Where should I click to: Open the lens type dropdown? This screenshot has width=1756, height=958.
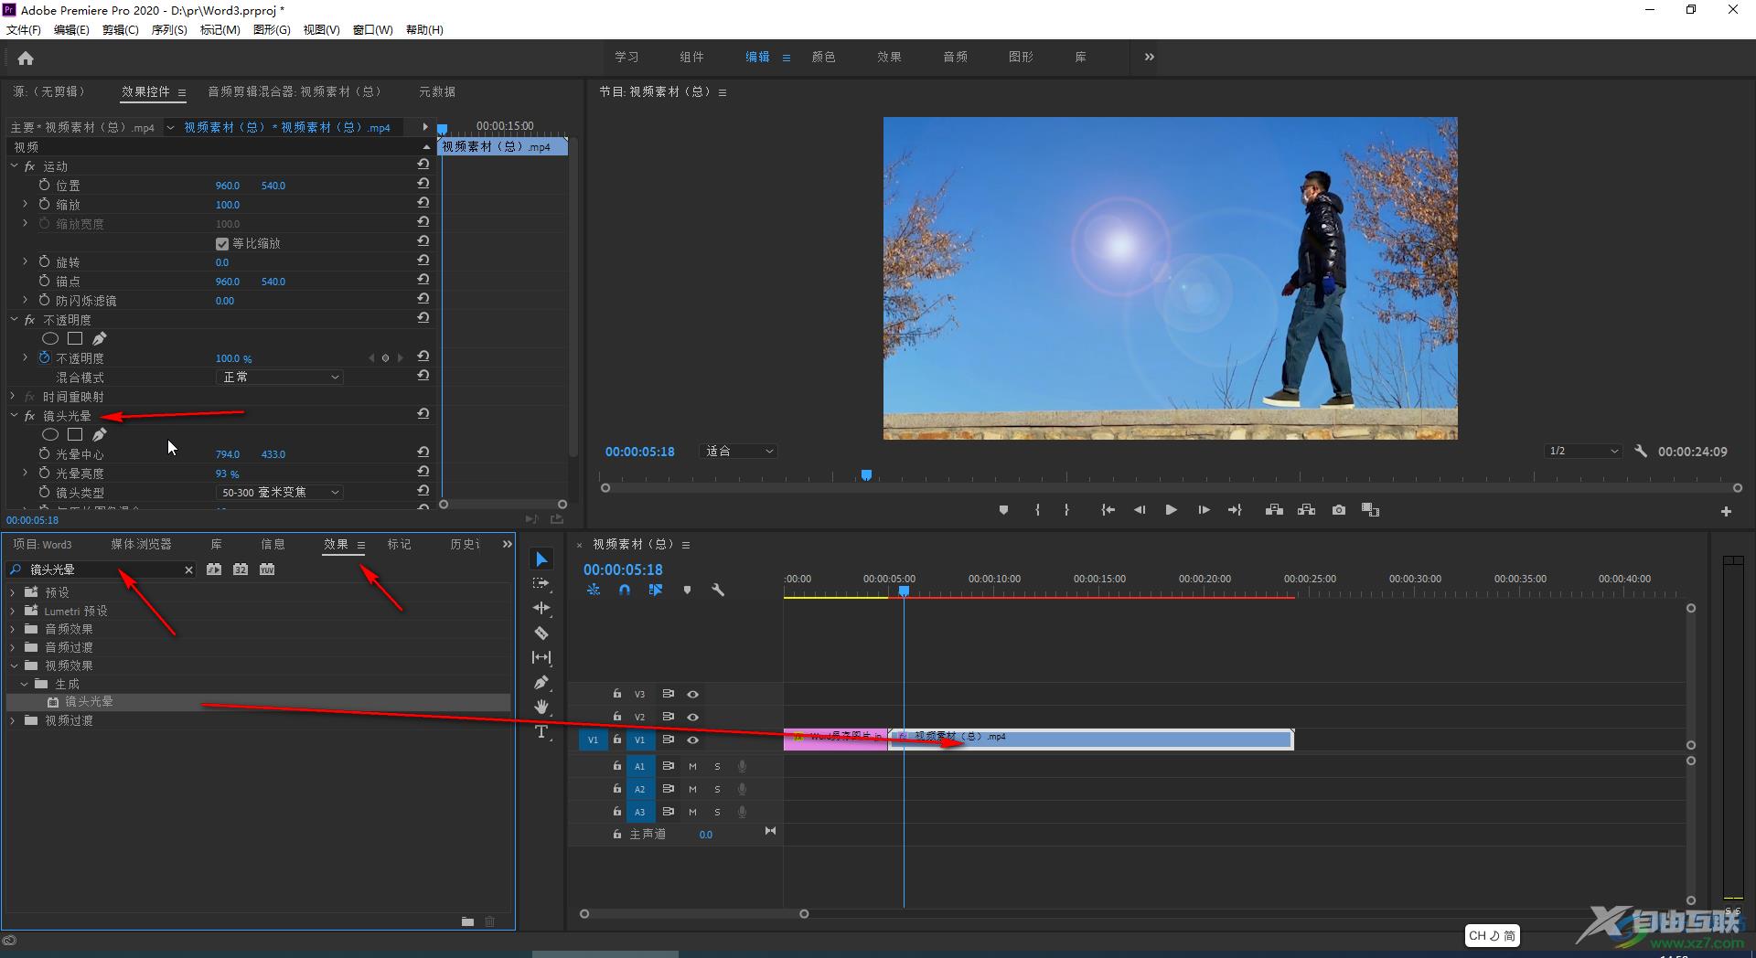tap(280, 493)
